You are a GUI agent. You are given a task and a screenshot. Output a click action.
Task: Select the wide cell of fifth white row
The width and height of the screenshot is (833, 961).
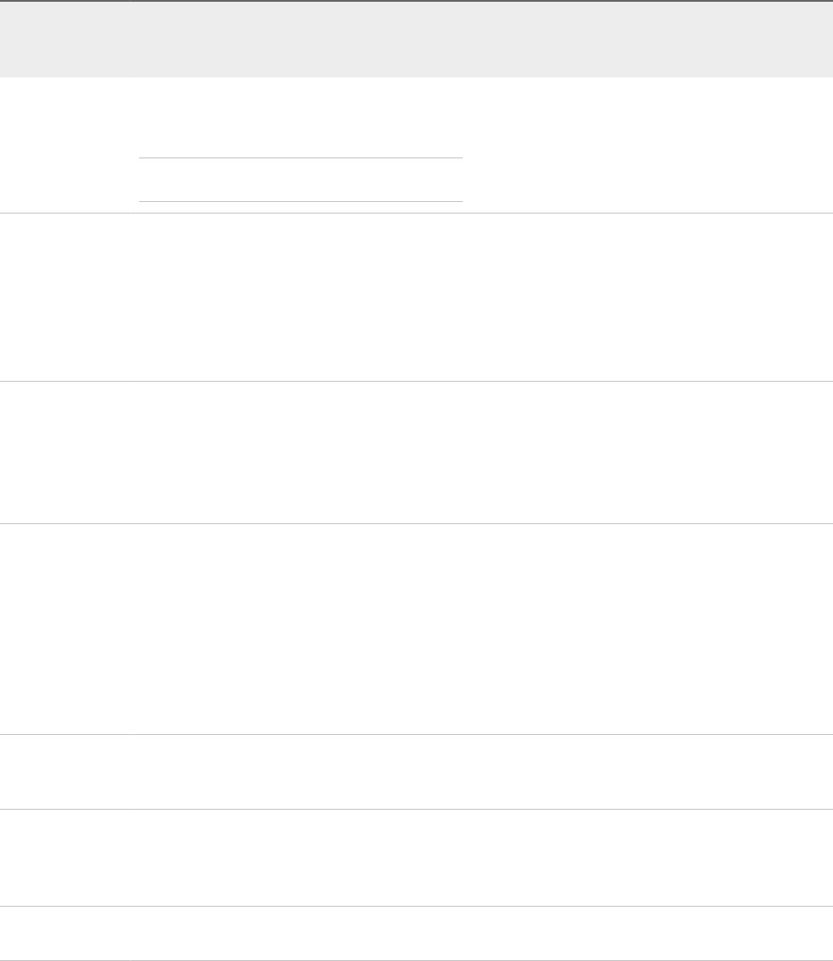pos(481,771)
